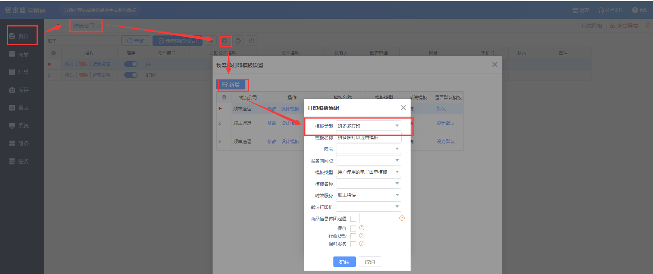653x274 pixels.
Task: Open 运费设置 for the SFKY row
Action: (x=101, y=75)
